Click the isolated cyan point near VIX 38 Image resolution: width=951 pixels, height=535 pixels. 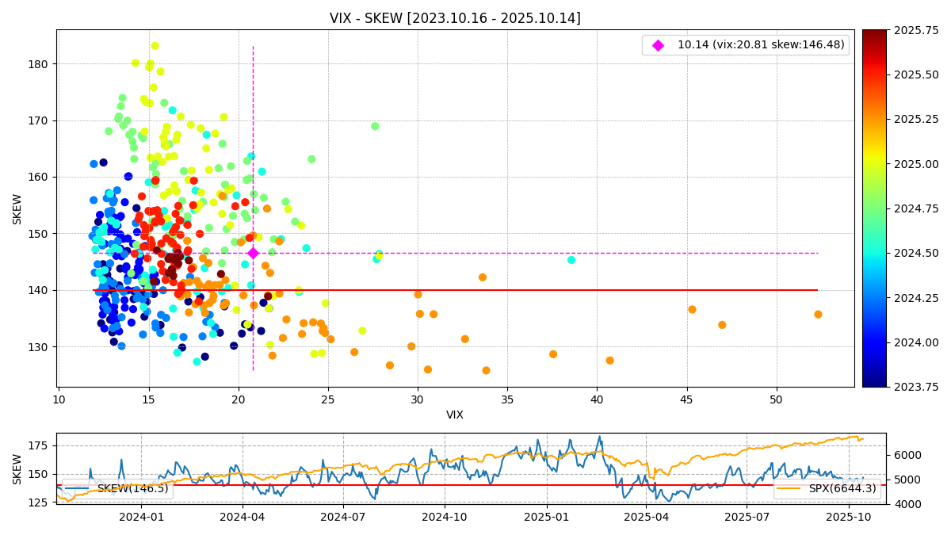571,260
